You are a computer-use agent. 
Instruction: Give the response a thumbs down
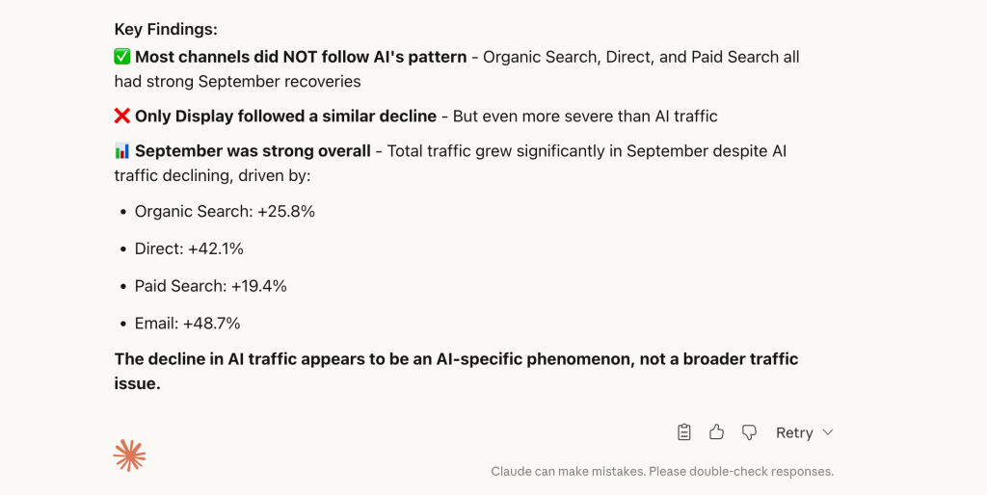(x=749, y=432)
